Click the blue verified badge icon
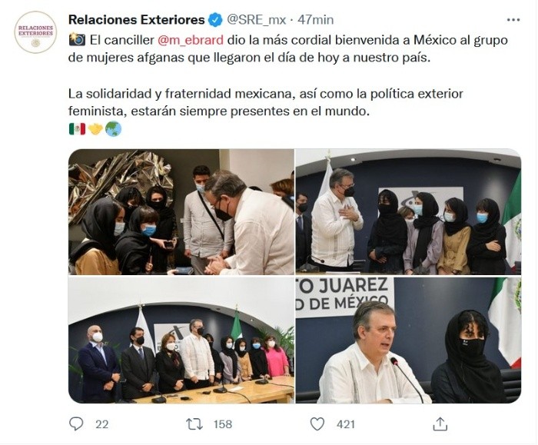The image size is (538, 445). pyautogui.click(x=215, y=20)
